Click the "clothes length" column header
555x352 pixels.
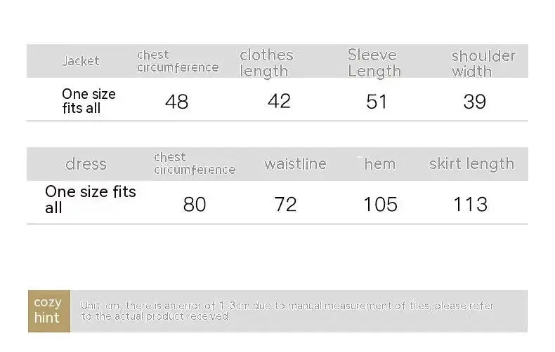(x=266, y=62)
